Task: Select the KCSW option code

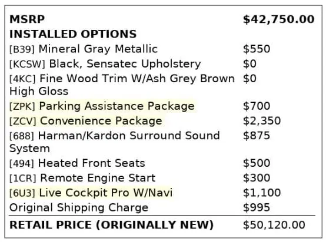Action: (27, 64)
